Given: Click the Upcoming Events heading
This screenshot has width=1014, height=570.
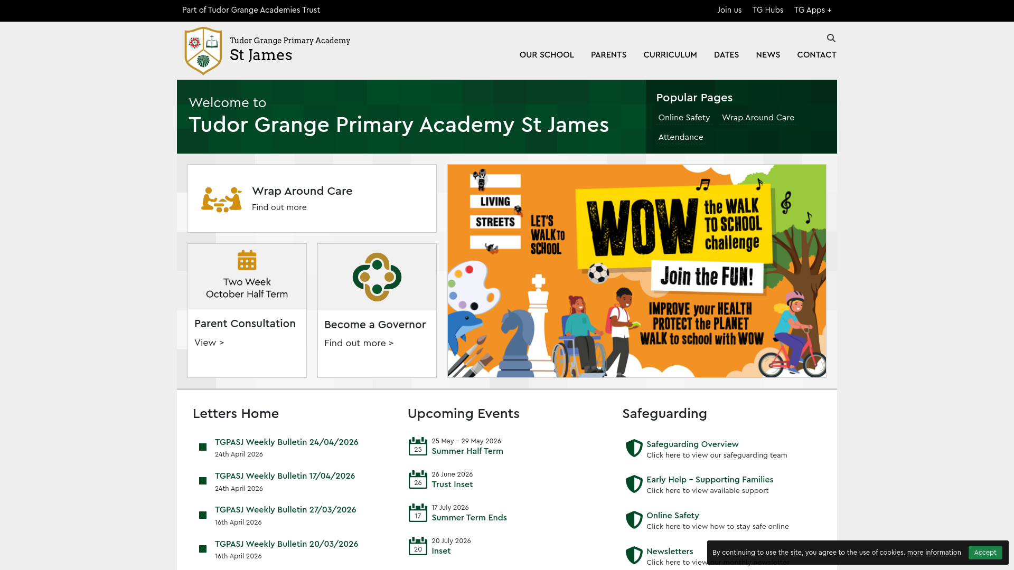Looking at the screenshot, I should point(463,414).
